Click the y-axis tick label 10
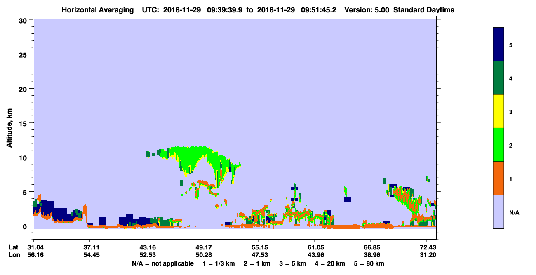 (x=24, y=157)
